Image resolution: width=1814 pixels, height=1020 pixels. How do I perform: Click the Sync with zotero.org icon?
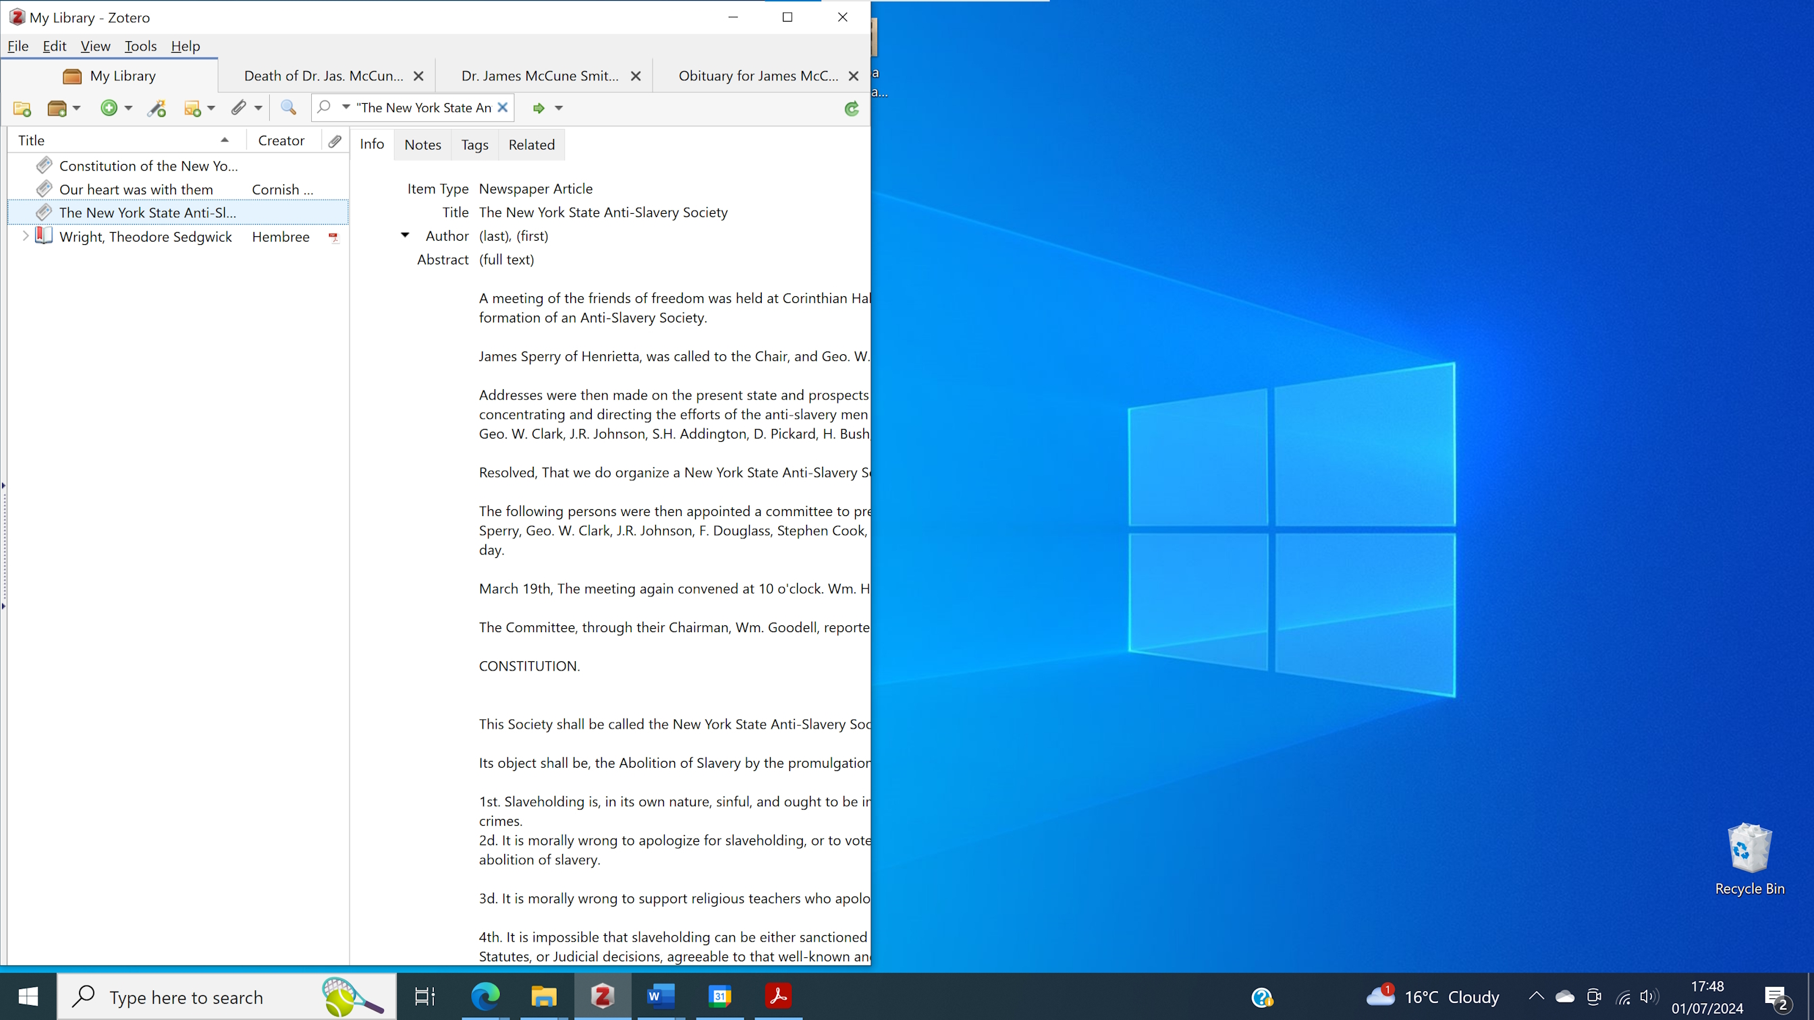point(852,109)
